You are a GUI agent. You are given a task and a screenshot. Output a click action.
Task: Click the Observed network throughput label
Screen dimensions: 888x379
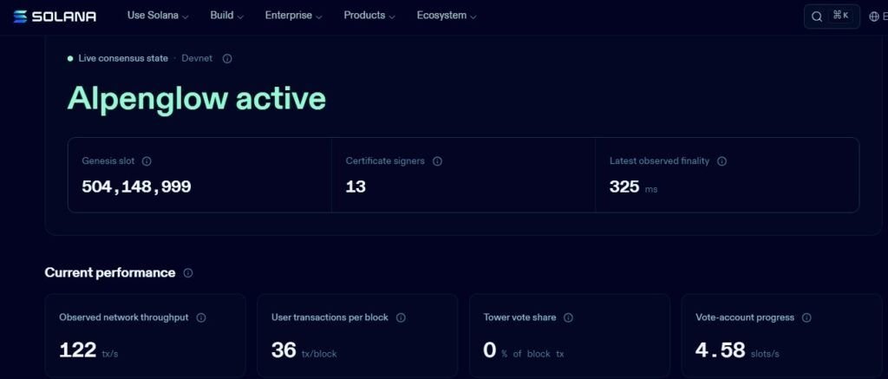coord(124,317)
